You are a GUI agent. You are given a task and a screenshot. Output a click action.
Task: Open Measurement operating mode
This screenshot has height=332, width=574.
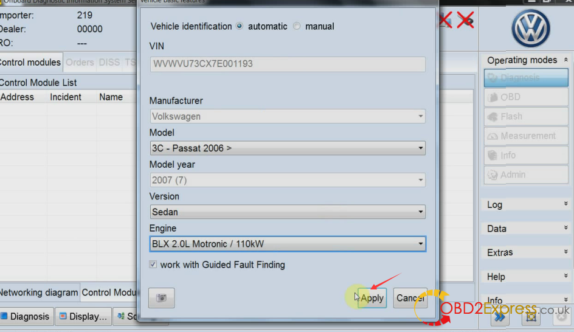[526, 136]
